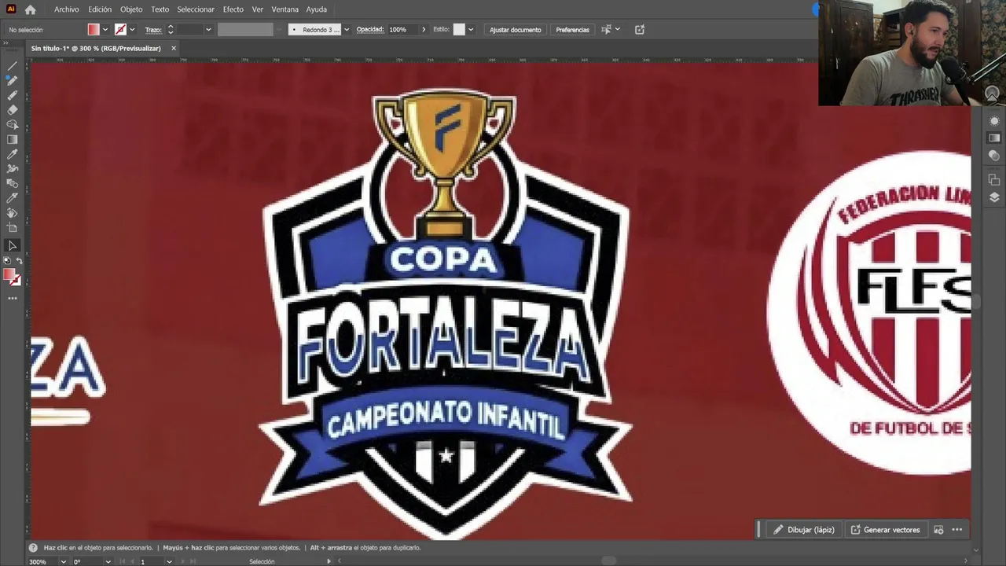1006x566 pixels.
Task: Reset default fill and stroke
Action: [x=7, y=261]
